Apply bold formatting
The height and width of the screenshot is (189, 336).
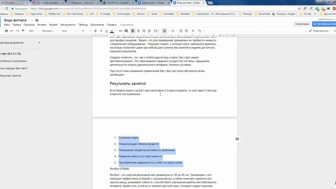(96, 31)
